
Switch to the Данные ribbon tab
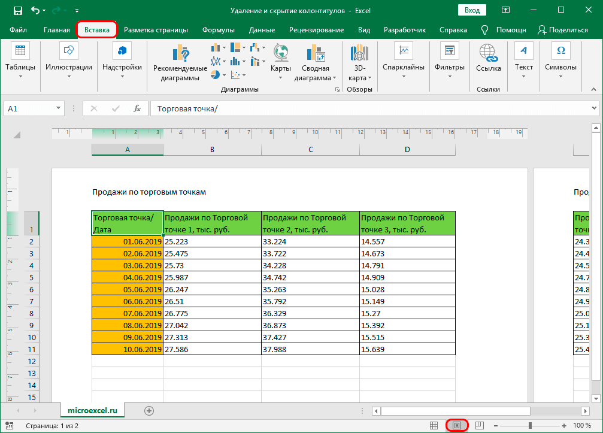262,30
